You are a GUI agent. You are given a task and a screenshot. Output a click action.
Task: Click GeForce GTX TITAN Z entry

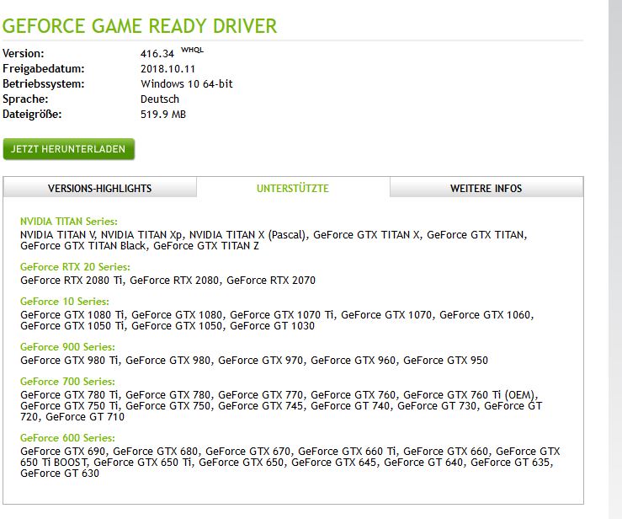206,246
